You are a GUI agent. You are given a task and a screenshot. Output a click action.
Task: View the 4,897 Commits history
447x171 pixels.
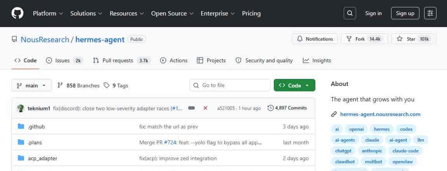point(287,108)
